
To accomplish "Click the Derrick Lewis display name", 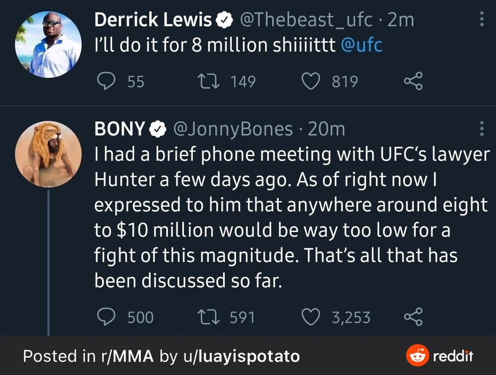I will [x=153, y=20].
